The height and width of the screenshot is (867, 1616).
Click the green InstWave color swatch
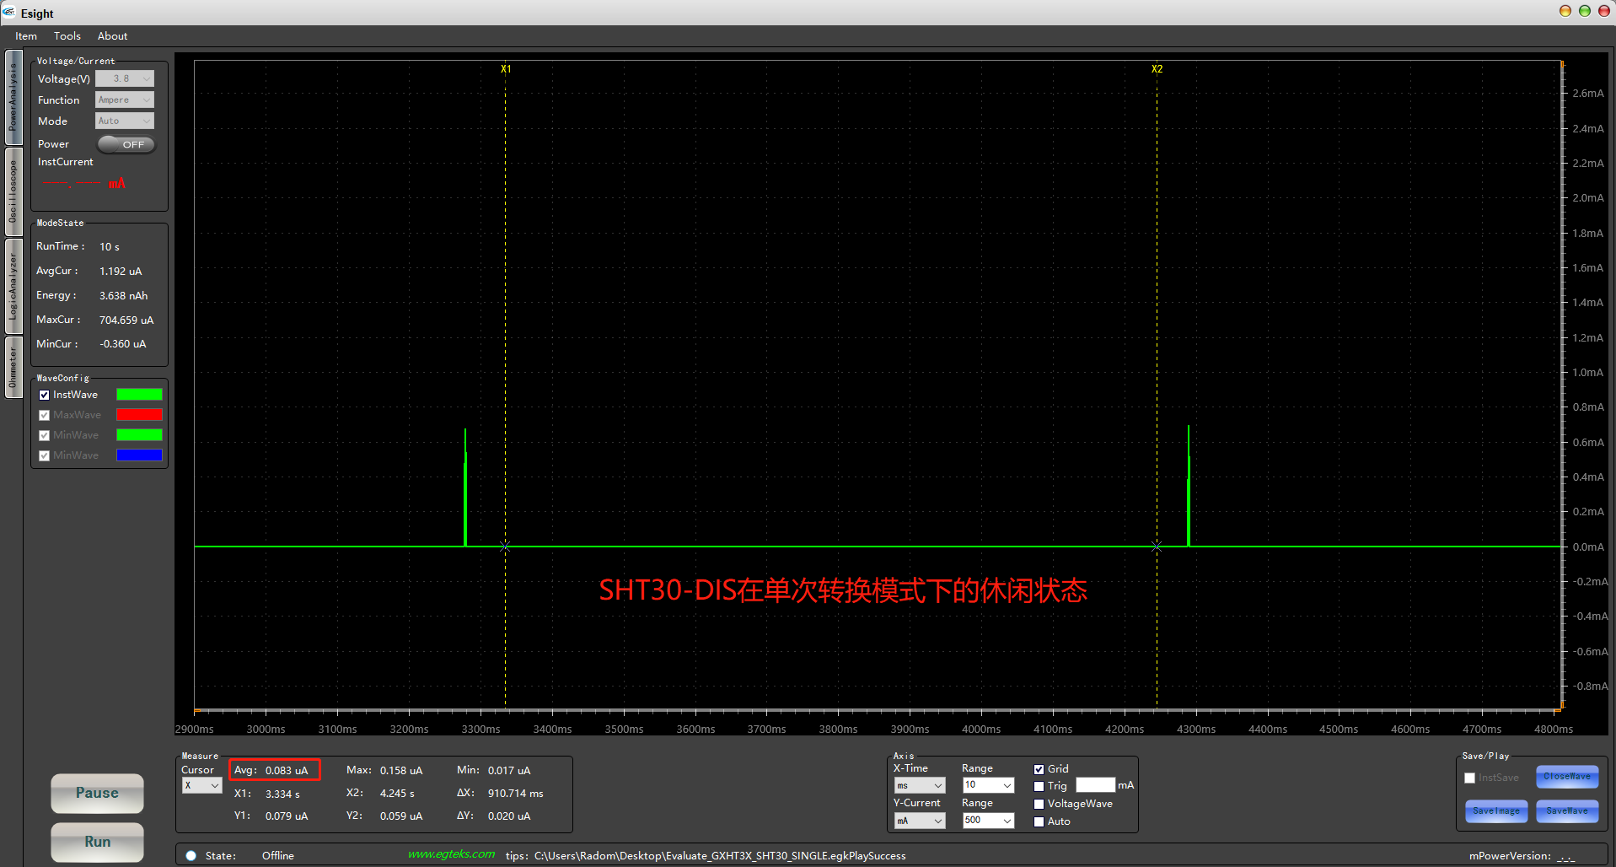139,395
